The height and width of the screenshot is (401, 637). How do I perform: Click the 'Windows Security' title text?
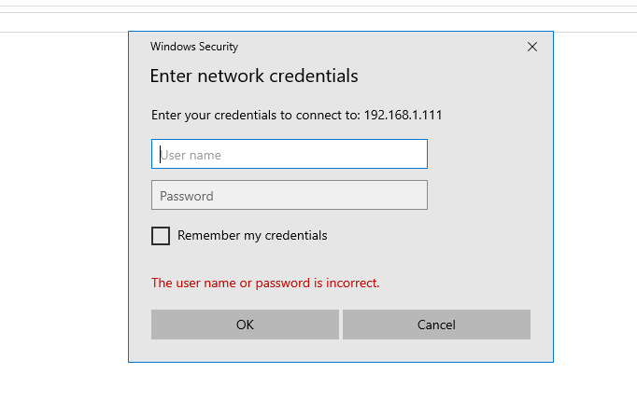194,47
